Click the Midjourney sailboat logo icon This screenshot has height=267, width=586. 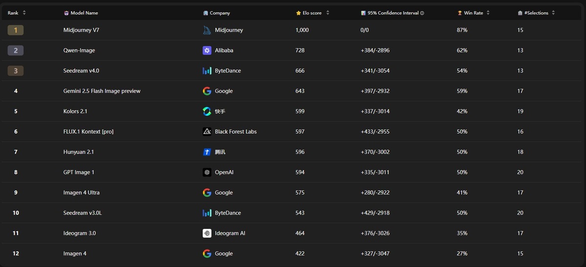pos(207,30)
